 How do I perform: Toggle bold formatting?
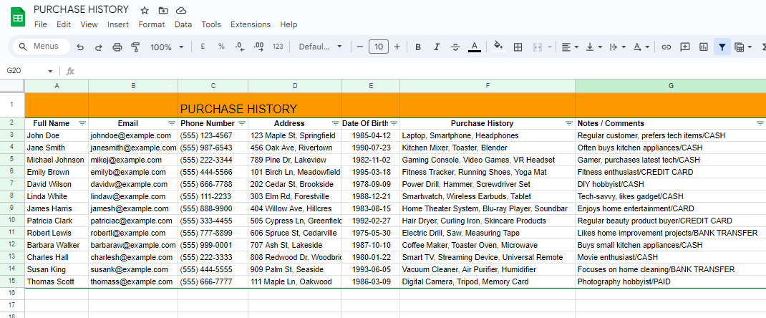pos(418,47)
